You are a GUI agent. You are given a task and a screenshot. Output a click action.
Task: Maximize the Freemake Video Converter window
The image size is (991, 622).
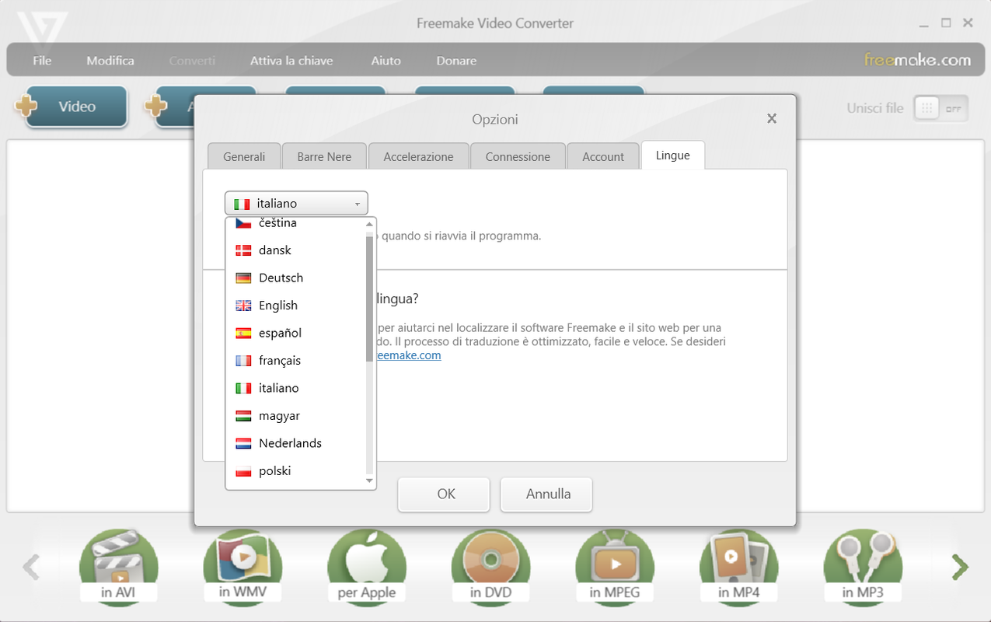[x=946, y=23]
